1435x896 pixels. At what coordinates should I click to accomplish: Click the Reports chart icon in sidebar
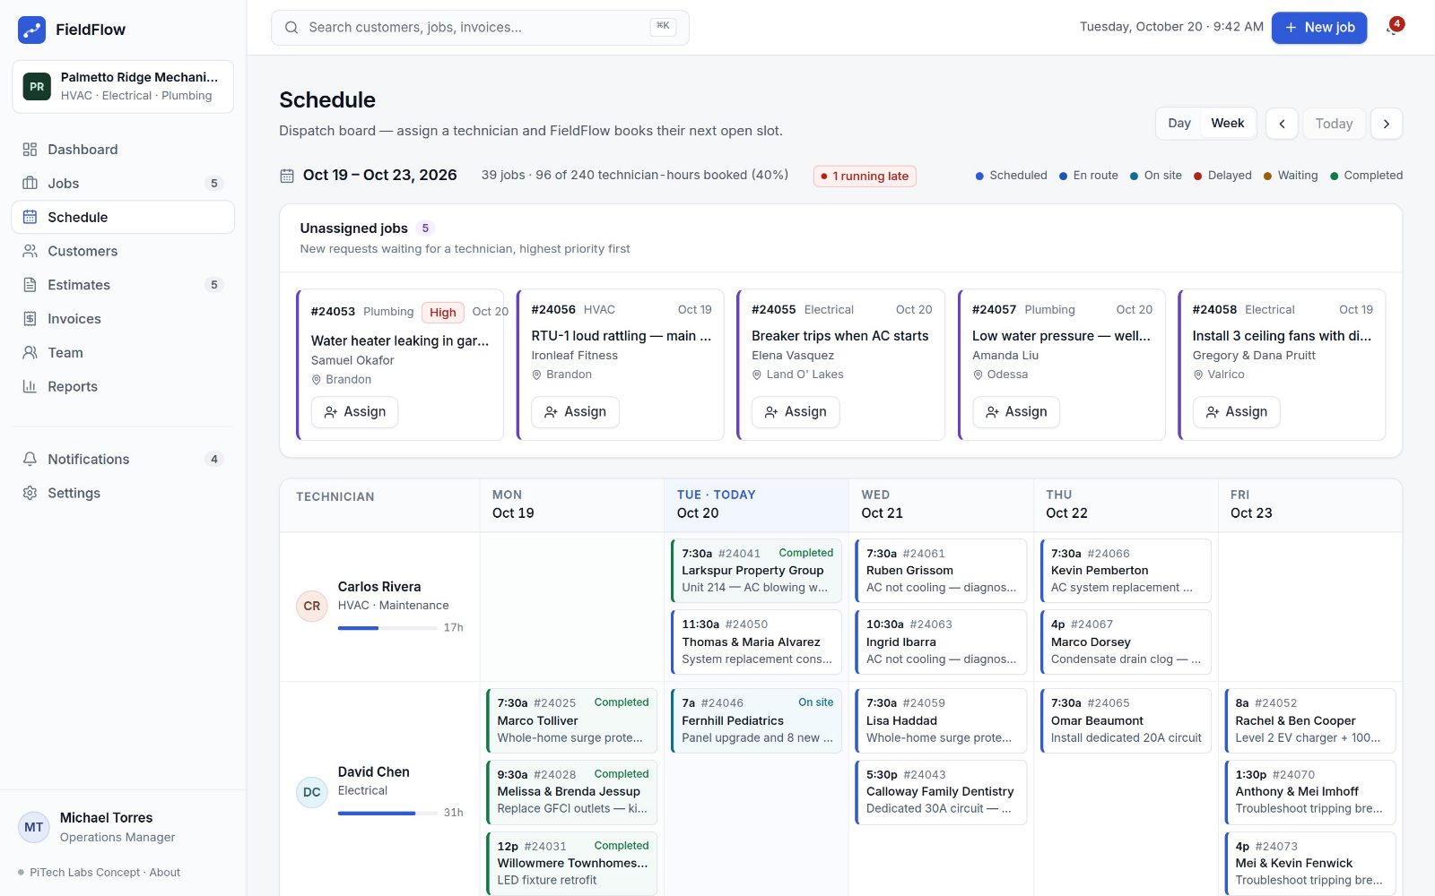(30, 387)
